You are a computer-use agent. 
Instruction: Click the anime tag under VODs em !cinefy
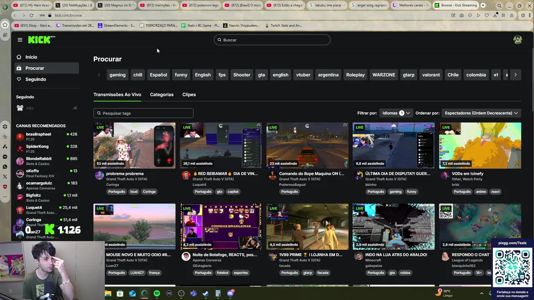click(x=481, y=192)
